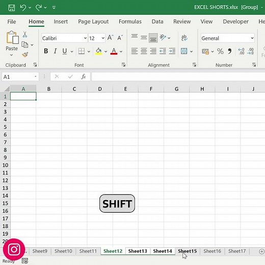The image size is (265, 265).
Task: Customize the Quick Access Toolbar
Action: [54, 8]
